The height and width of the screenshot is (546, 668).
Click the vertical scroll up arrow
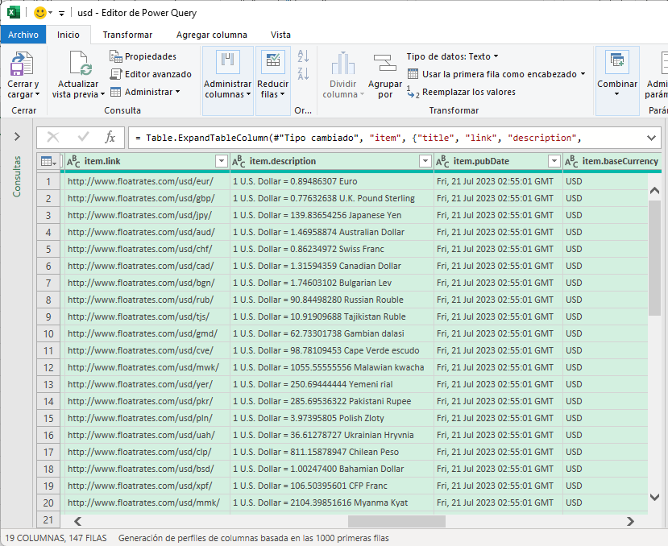tap(655, 191)
